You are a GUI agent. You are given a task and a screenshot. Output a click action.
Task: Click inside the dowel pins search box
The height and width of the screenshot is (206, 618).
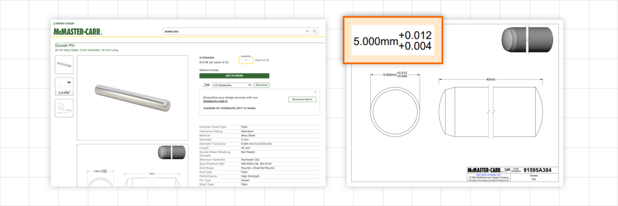point(234,31)
